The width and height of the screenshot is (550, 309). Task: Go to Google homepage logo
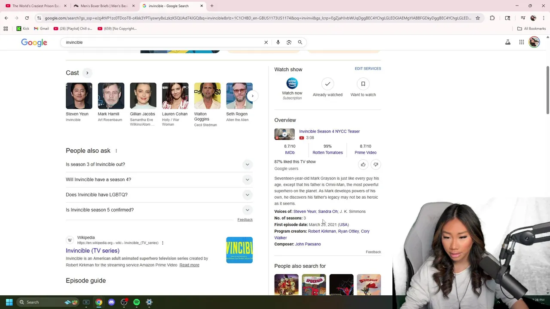pyautogui.click(x=34, y=42)
